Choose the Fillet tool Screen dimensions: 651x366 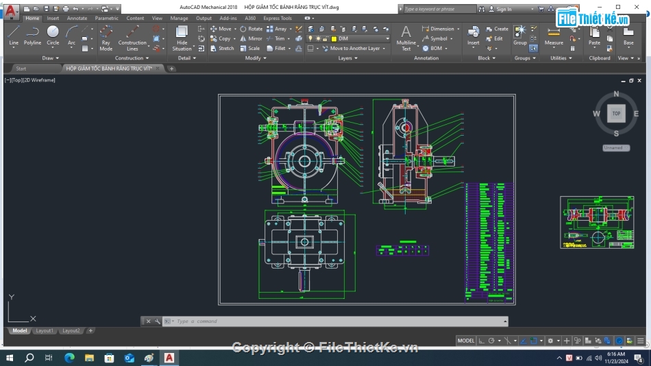click(x=276, y=48)
